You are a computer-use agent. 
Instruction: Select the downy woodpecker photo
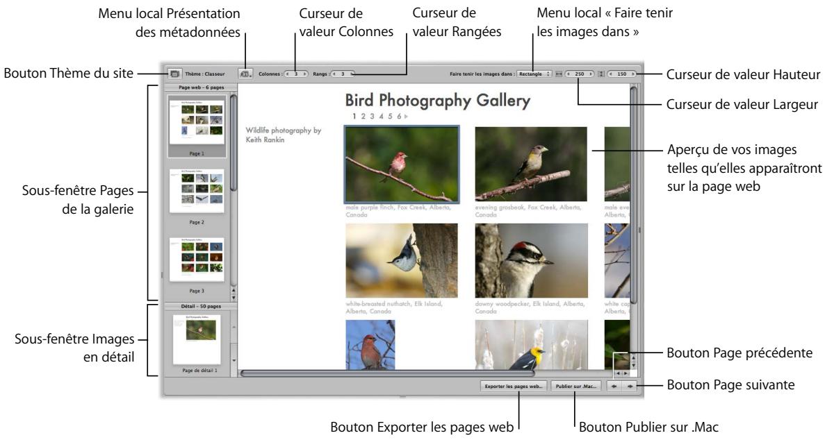pos(531,260)
